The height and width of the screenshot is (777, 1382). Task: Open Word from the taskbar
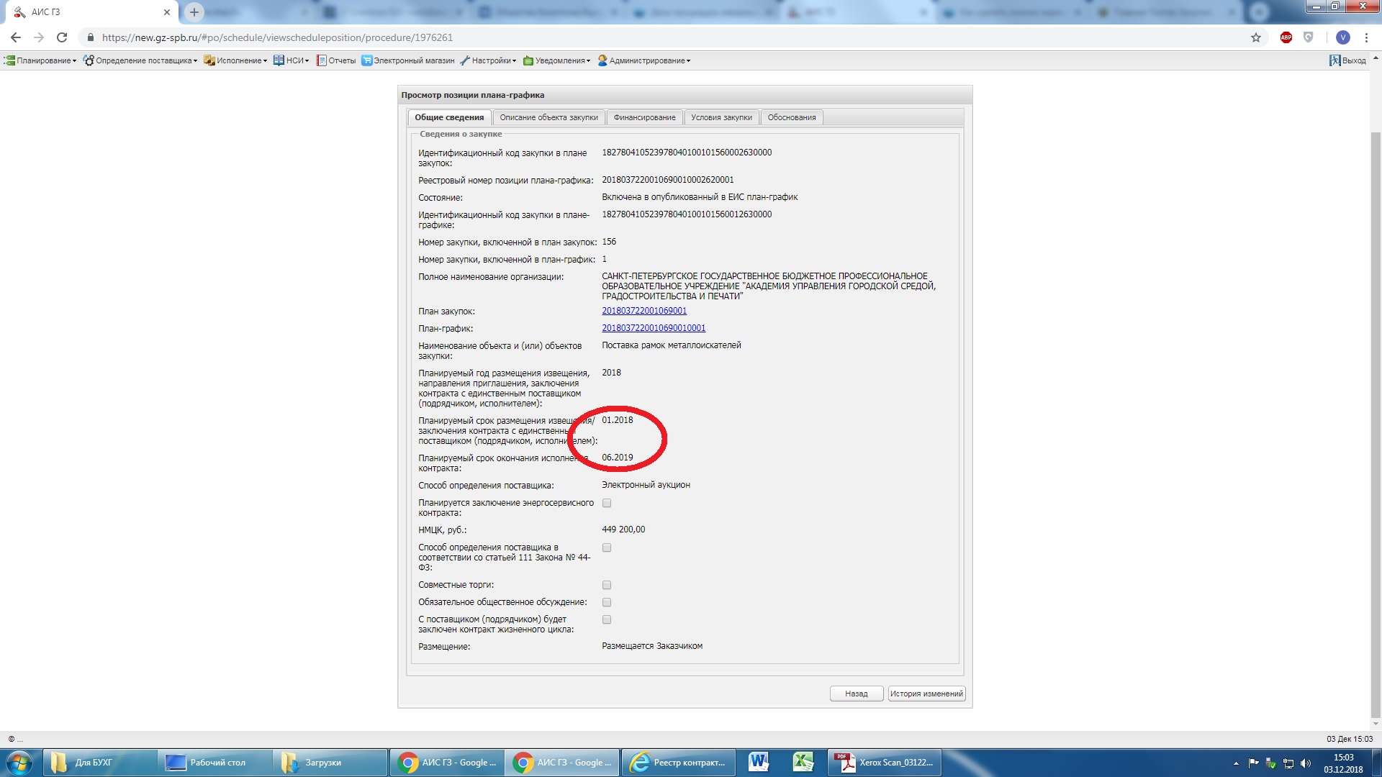pyautogui.click(x=759, y=762)
